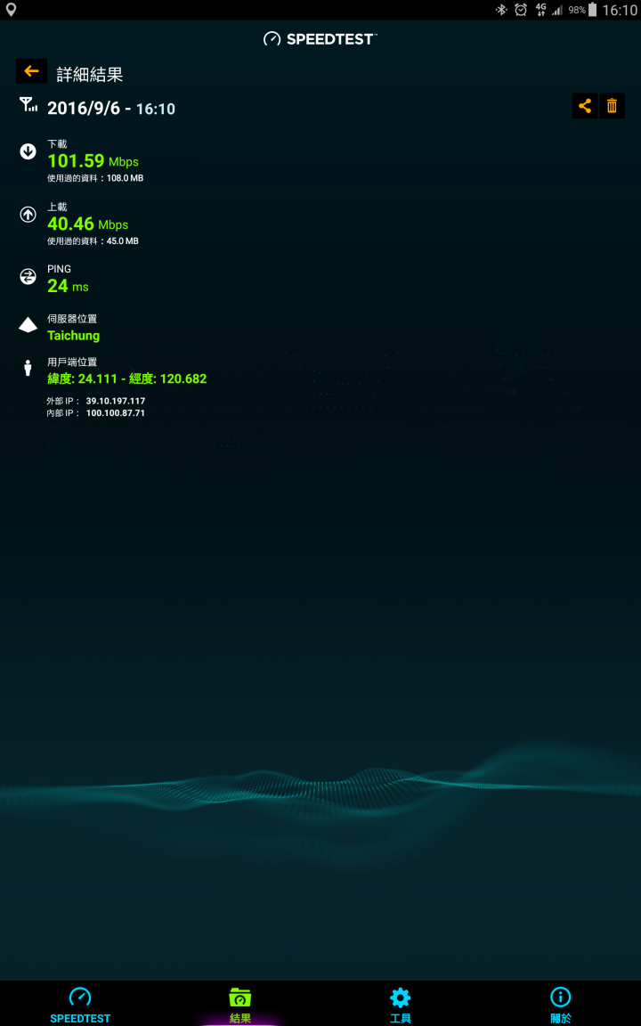
Task: Select upload speed 40.46 Mbps
Action: point(87,224)
